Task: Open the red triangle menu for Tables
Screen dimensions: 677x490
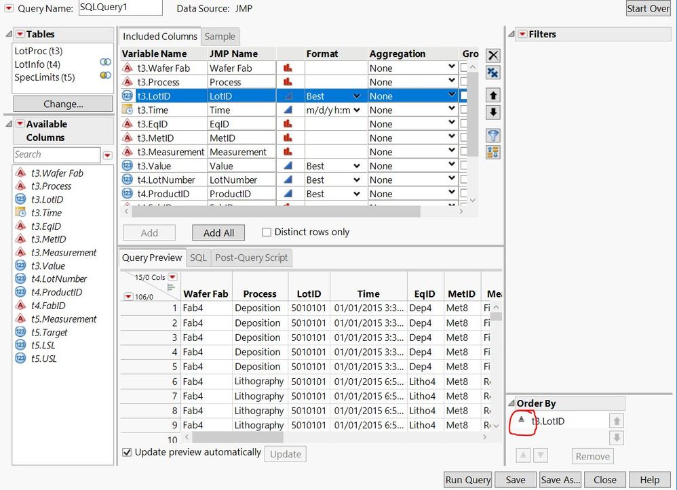Action: point(20,34)
